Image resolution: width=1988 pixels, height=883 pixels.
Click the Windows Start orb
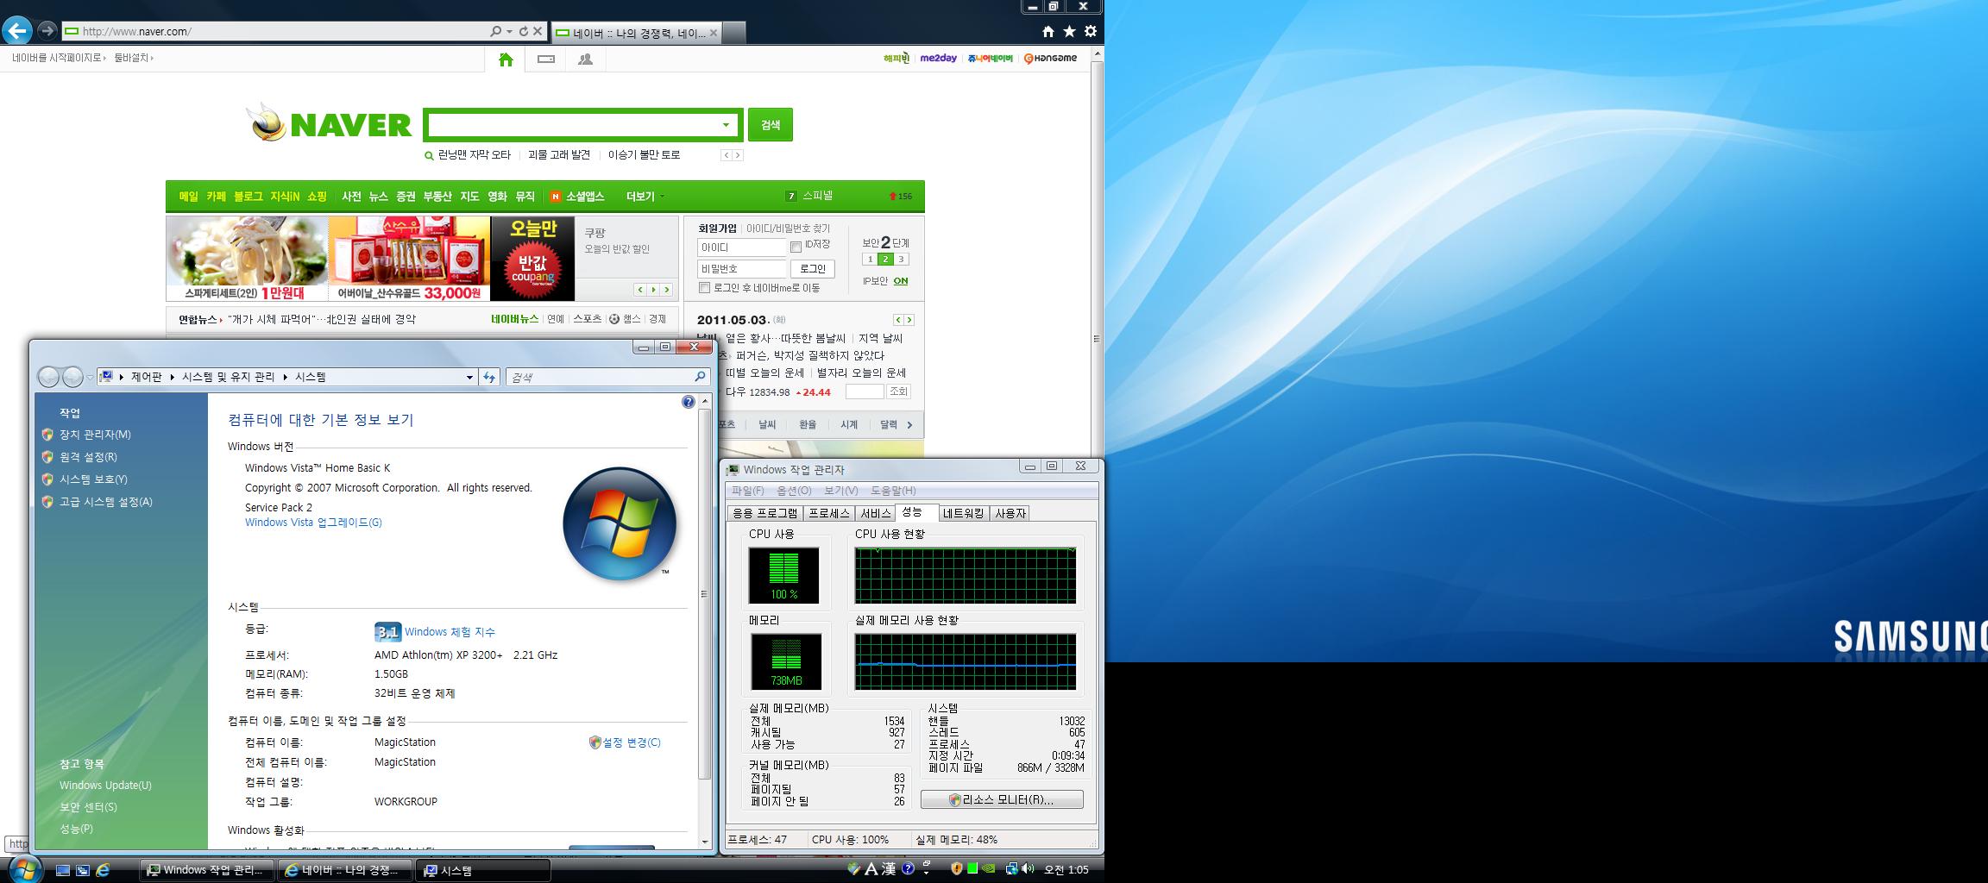pos(23,868)
